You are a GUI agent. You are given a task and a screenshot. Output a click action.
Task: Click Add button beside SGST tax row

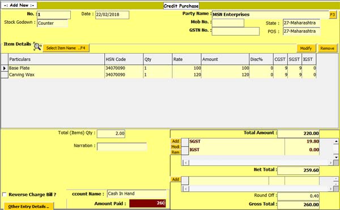point(176,141)
